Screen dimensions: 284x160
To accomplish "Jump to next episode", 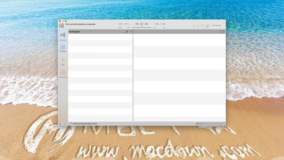I will tap(146, 24).
